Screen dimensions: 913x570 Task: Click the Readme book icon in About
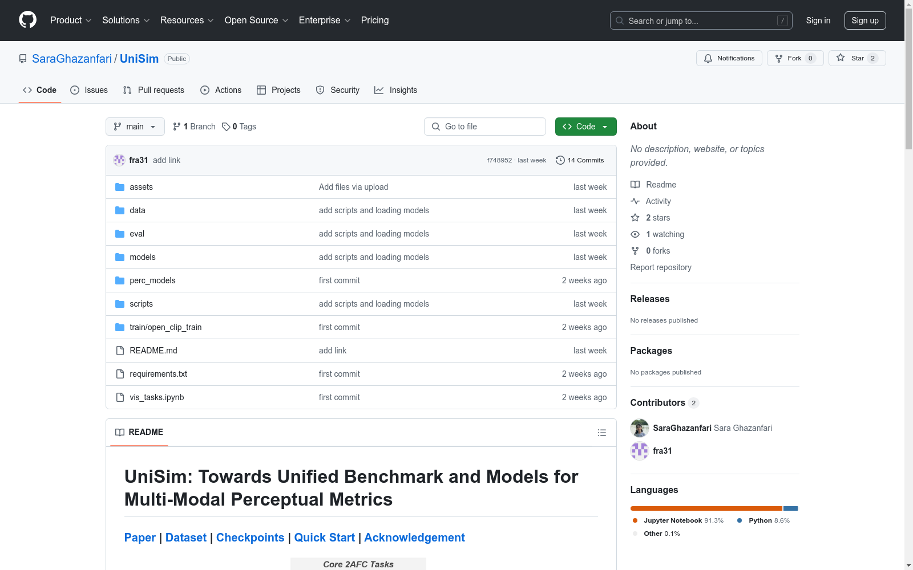pos(635,185)
